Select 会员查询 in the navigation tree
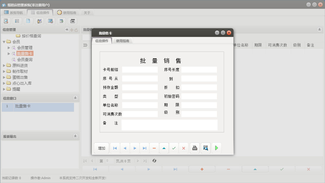 [x=25, y=59]
